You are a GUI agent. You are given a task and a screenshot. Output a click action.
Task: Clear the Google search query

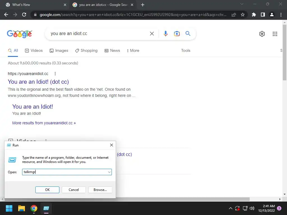[152, 34]
